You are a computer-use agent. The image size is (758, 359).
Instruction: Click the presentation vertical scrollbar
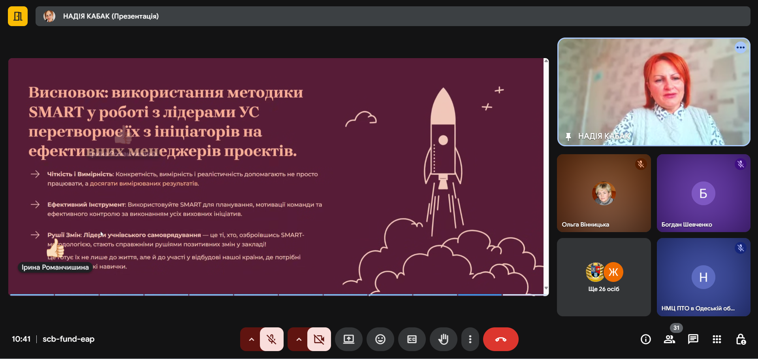tap(546, 174)
